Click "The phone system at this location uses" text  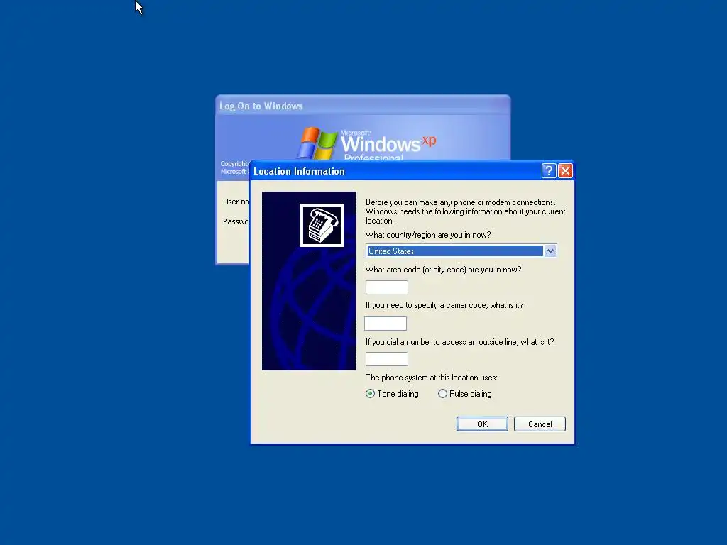pyautogui.click(x=431, y=378)
